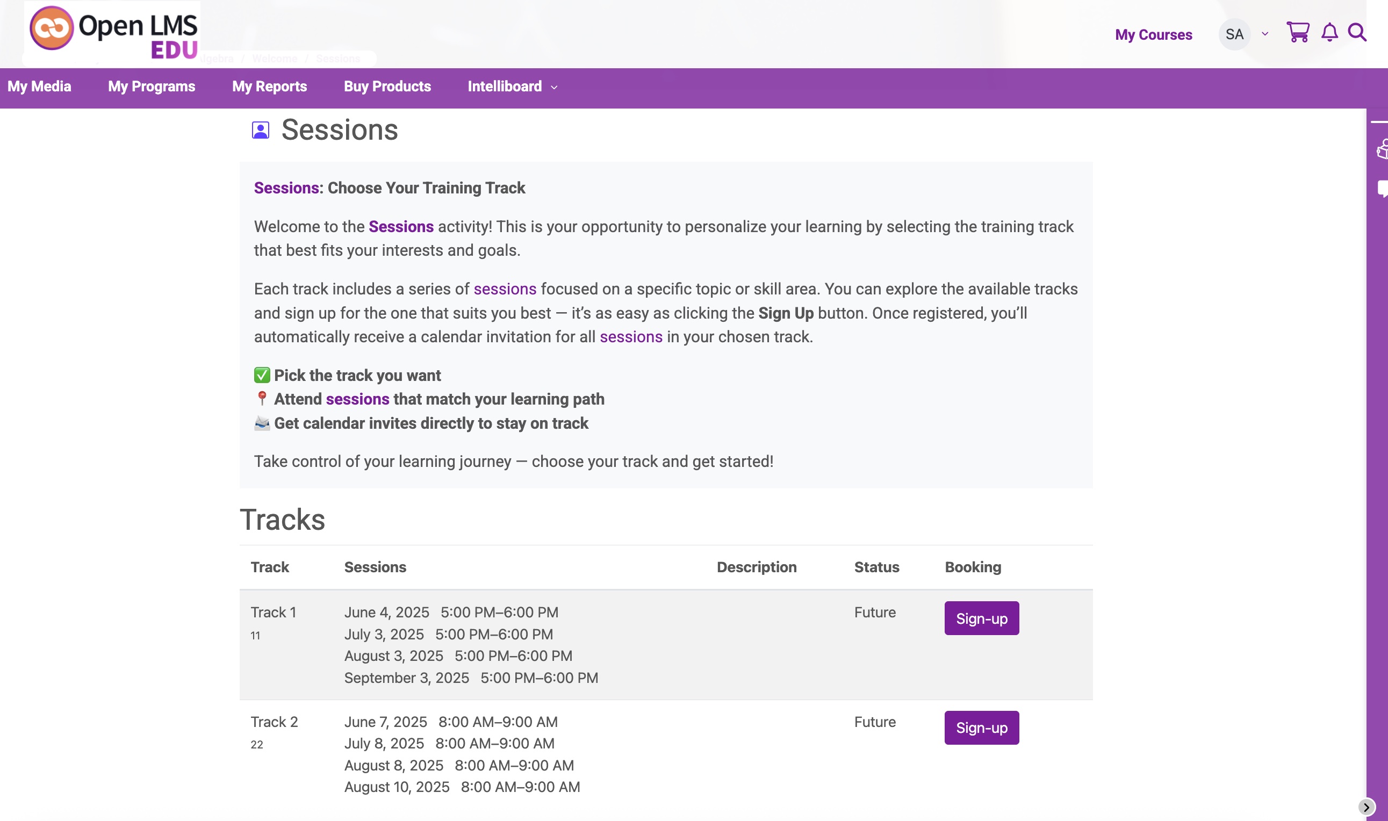Click the July 3, 2025 session entry
The width and height of the screenshot is (1388, 821).
point(448,635)
